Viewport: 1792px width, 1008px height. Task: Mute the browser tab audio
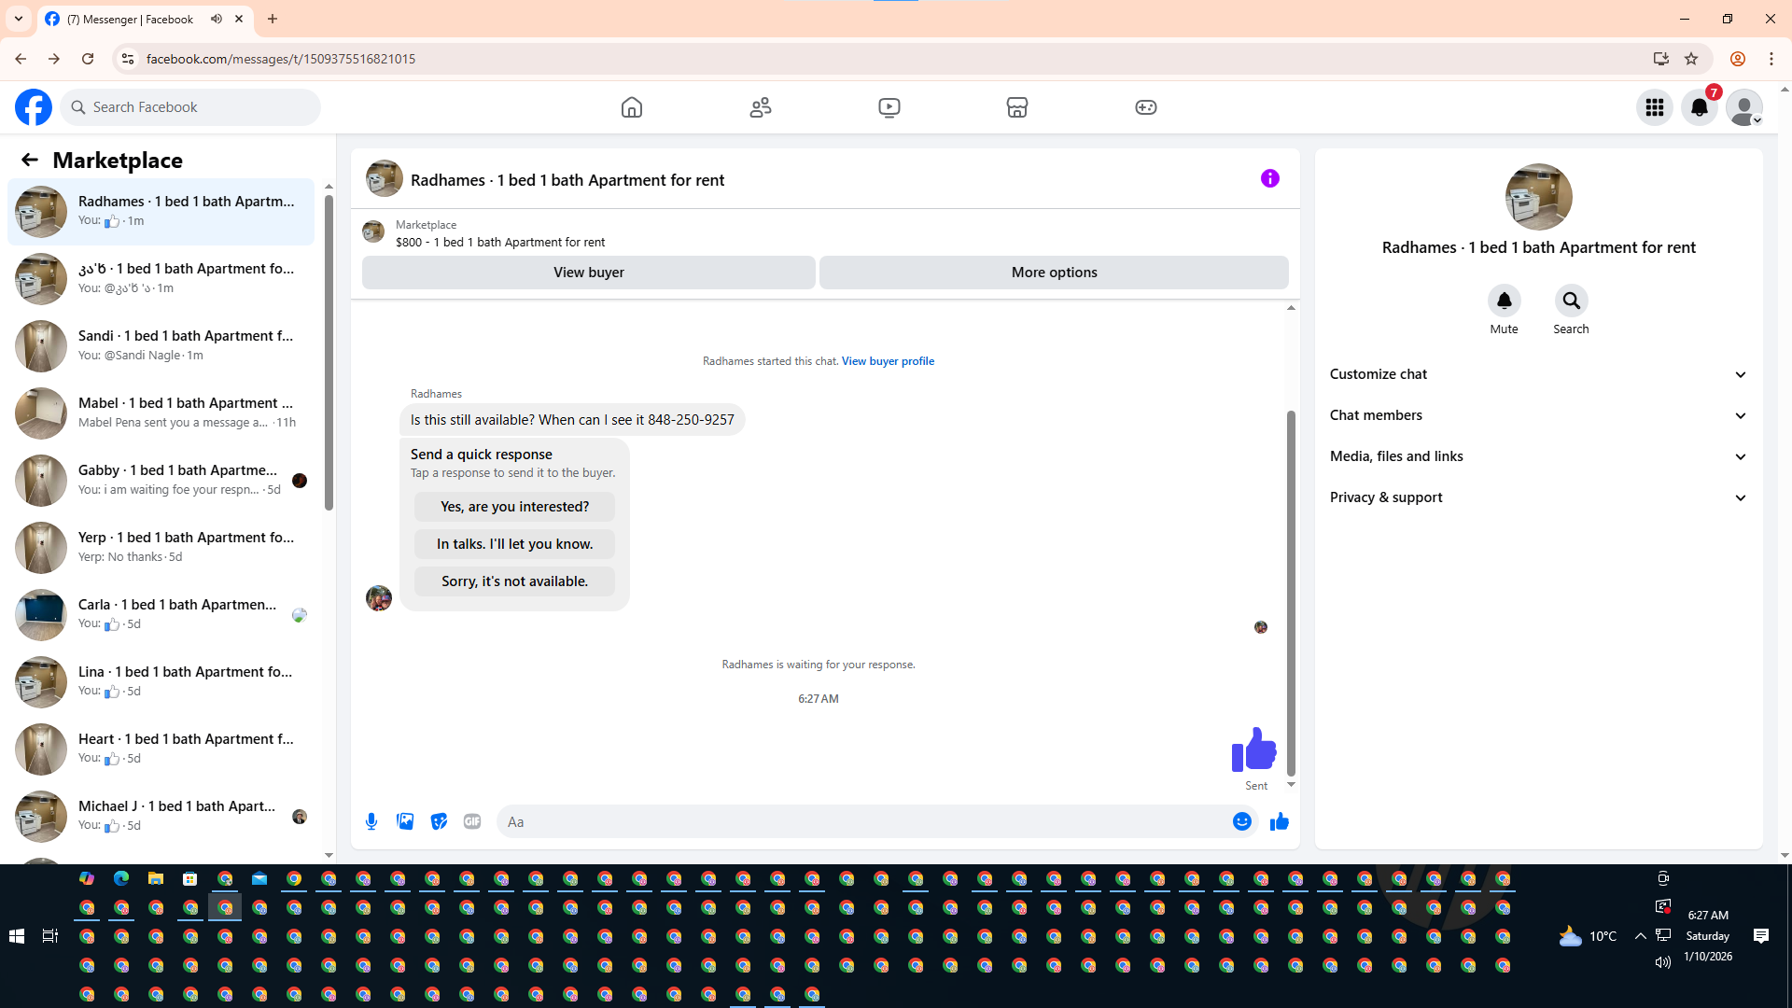tap(217, 19)
